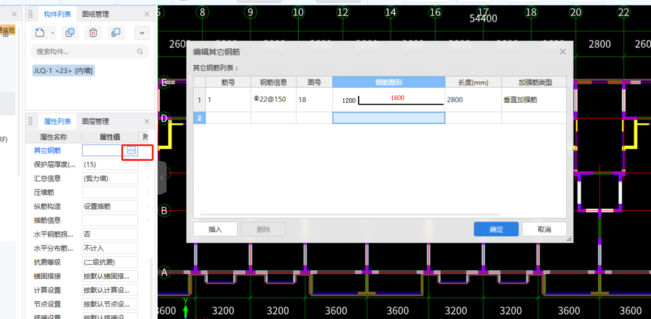This screenshot has height=319, width=651.
Task: Click the 锚固搭接 value 按默认锚固搭...
Action: pos(110,276)
